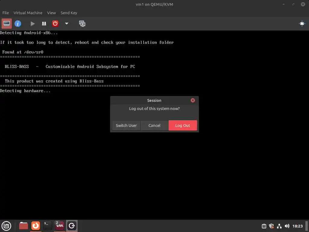
Task: Open the volume control tray icon
Action: click(287, 226)
